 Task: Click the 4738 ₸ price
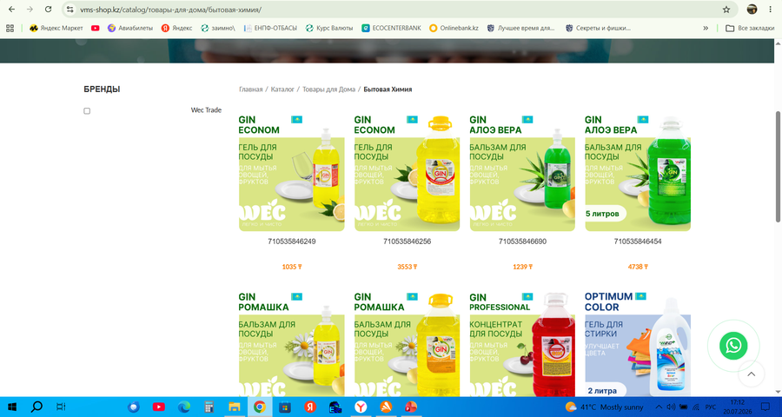tap(638, 267)
